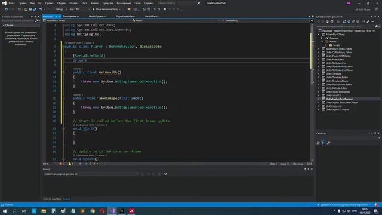Open the GetHealth() member dropdown
Image resolution: width=382 pixels, height=215 pixels.
pos(265,21)
